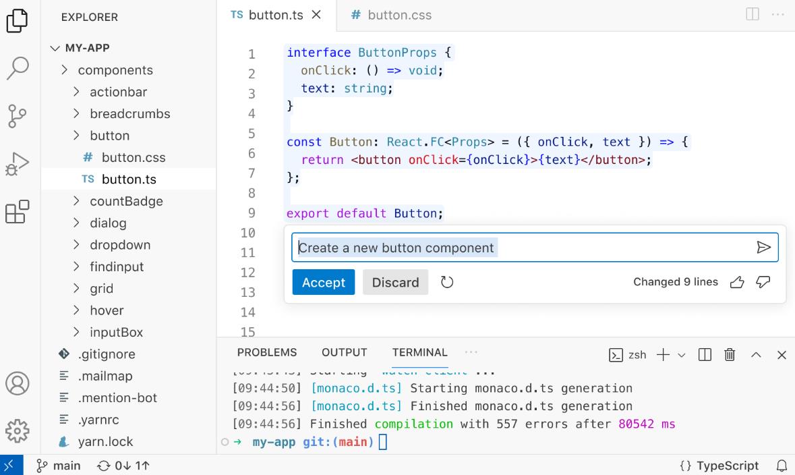Screen dimensions: 795x475
Task: Click the zsh terminal shell icon
Action: point(616,355)
